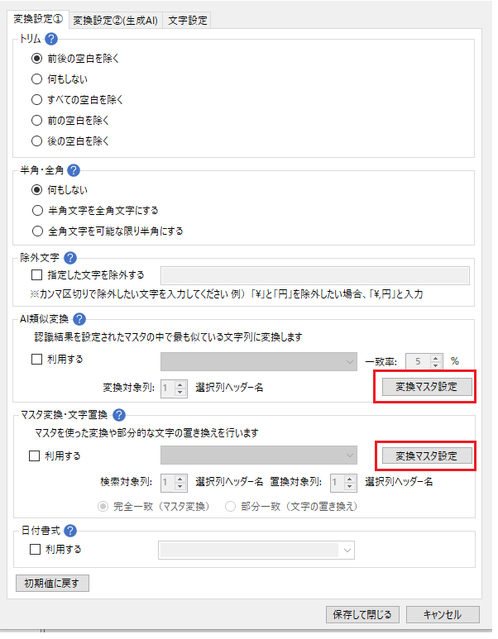Click the excluded characters text field
Viewport: 498px width, 639px height.
315,275
